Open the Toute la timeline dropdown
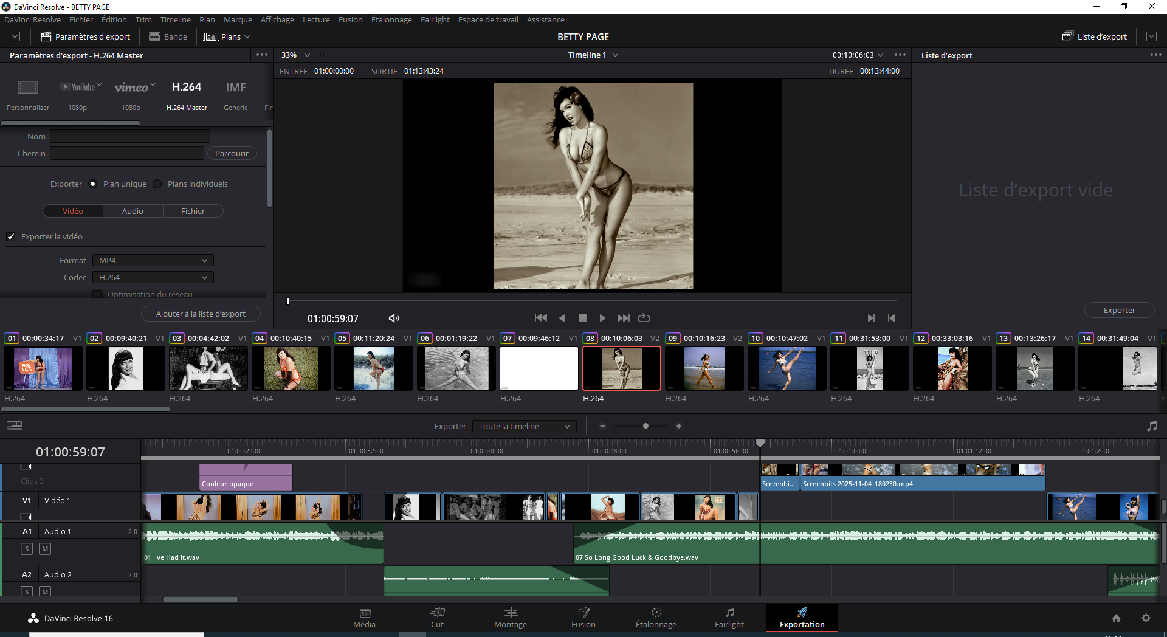This screenshot has width=1167, height=637. [x=524, y=427]
